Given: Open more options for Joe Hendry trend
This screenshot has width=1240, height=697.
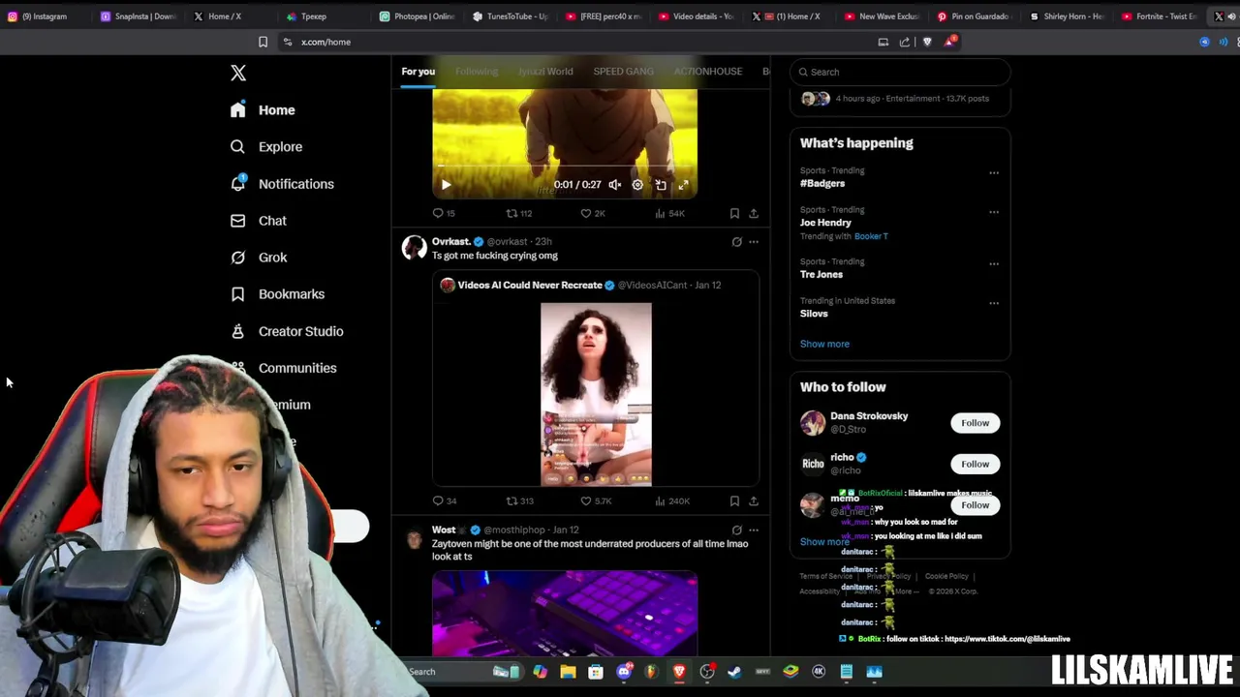Looking at the screenshot, I should point(993,212).
